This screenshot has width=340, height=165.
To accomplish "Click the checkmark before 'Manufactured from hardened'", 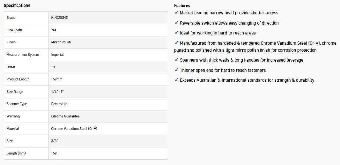I will (x=176, y=43).
